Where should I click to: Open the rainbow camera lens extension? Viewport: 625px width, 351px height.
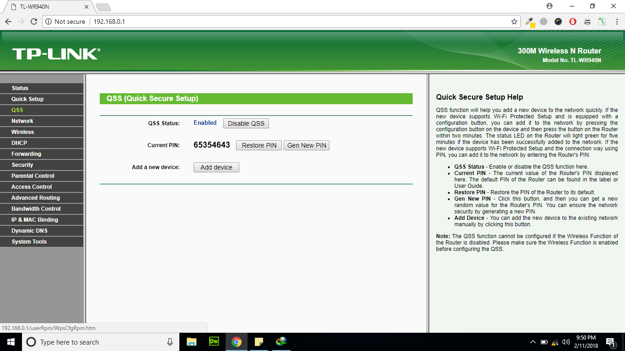558,21
